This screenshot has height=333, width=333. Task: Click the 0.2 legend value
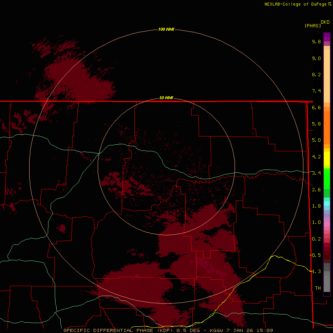coord(316,239)
